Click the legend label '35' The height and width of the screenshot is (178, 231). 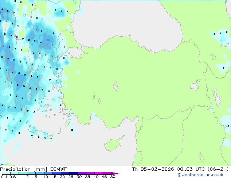[87, 177]
